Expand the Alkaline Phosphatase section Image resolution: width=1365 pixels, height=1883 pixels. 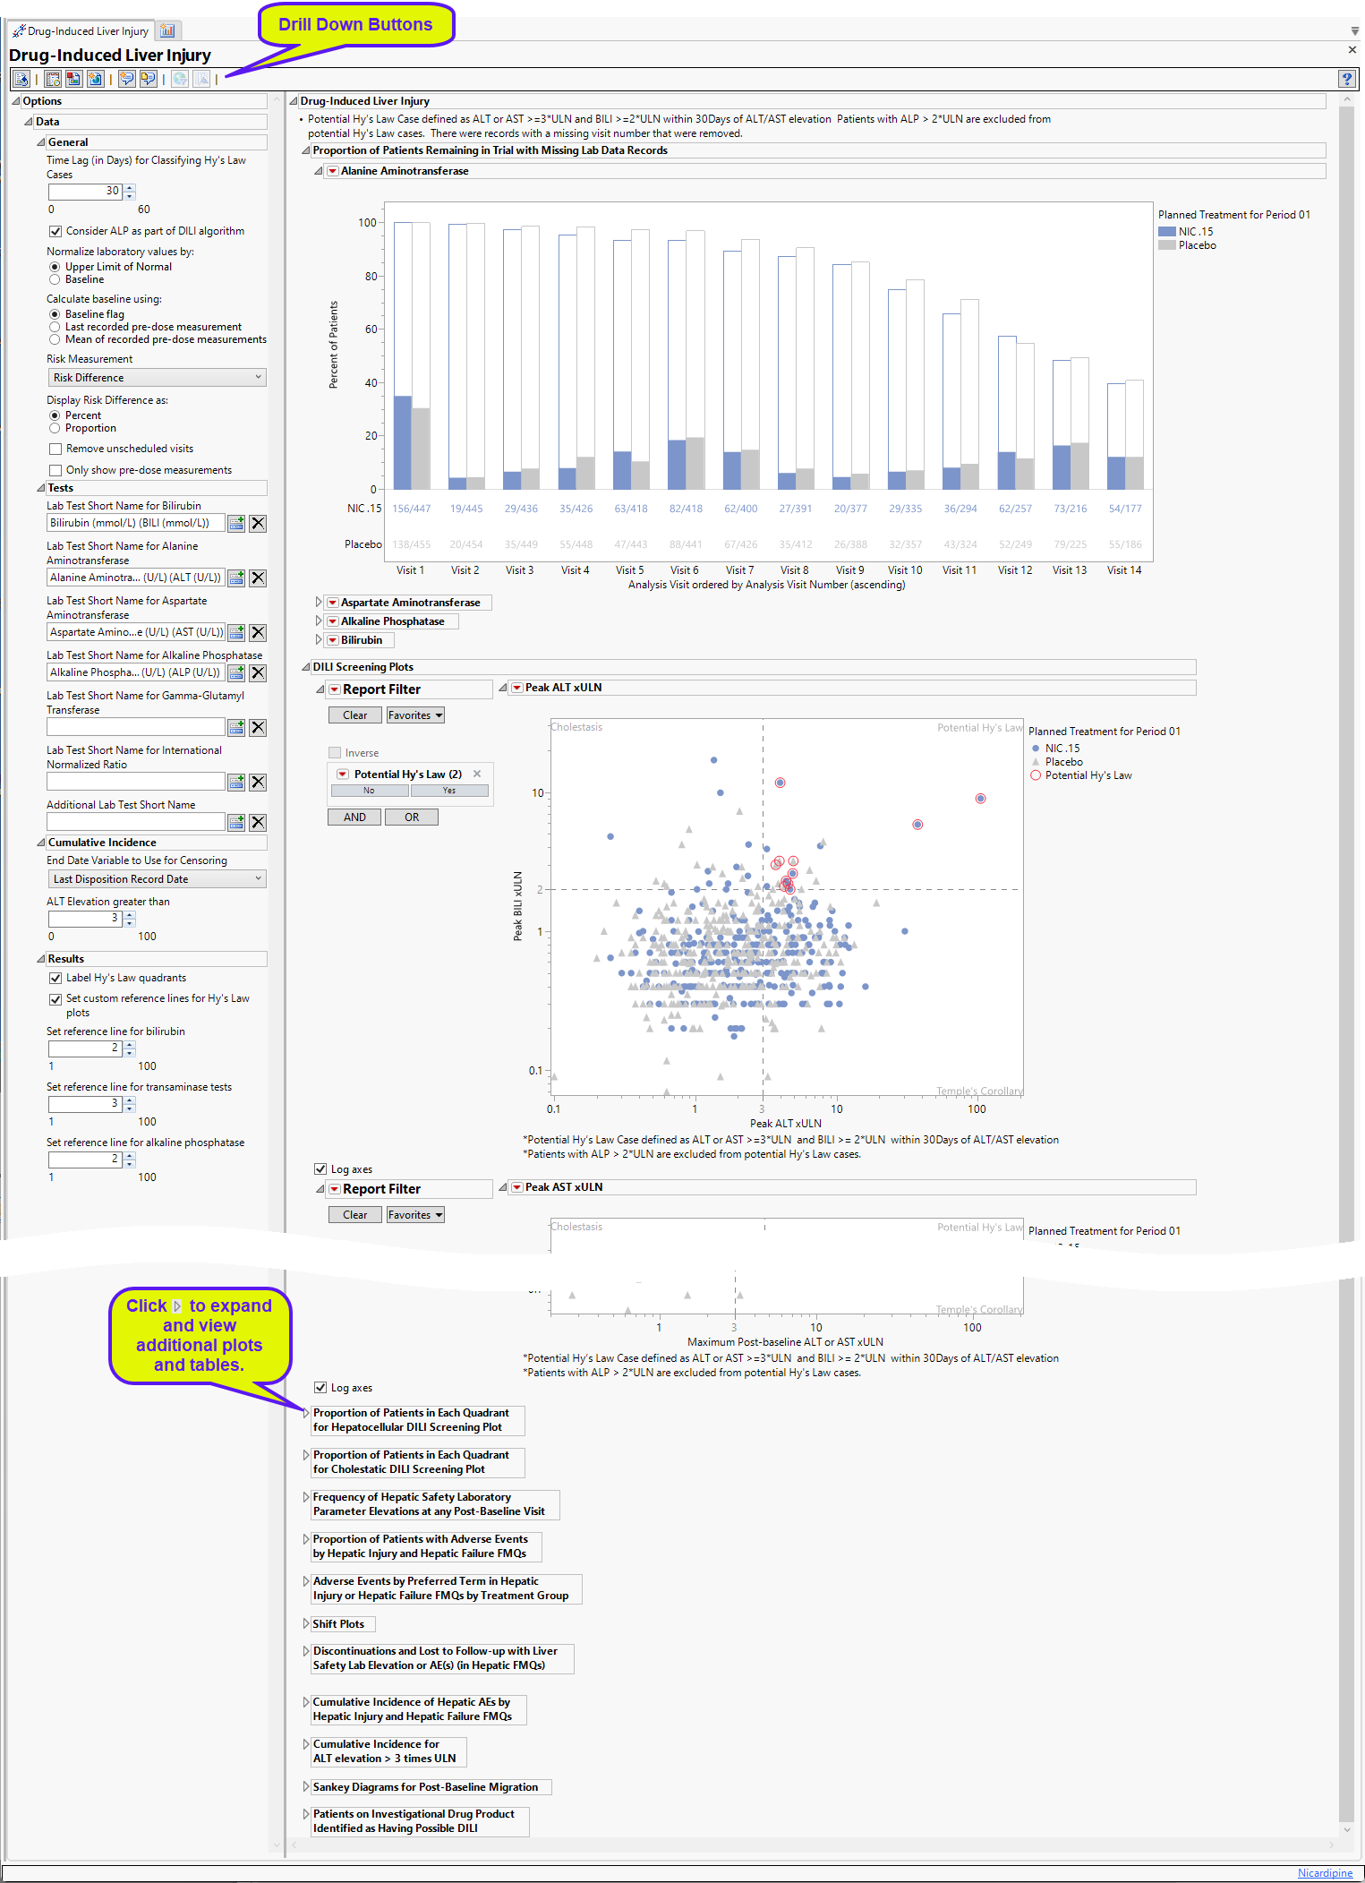[319, 621]
